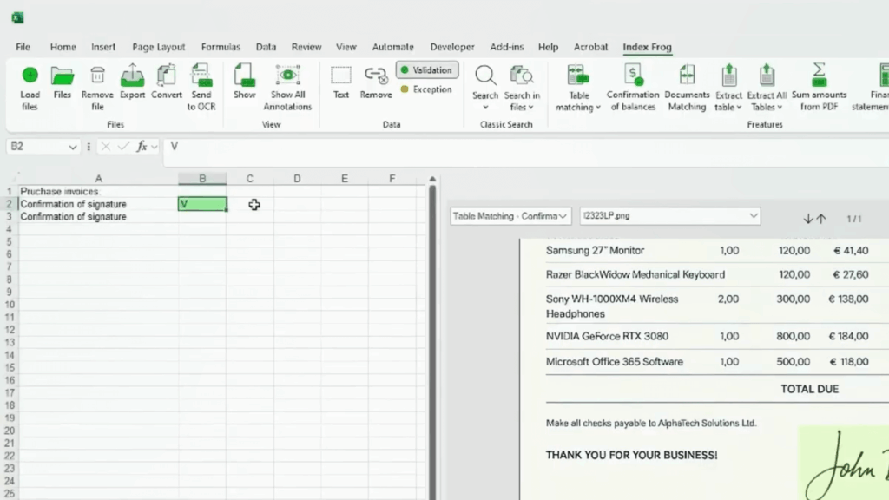
Task: Click Sum amounts from PDF icon
Action: click(x=820, y=75)
